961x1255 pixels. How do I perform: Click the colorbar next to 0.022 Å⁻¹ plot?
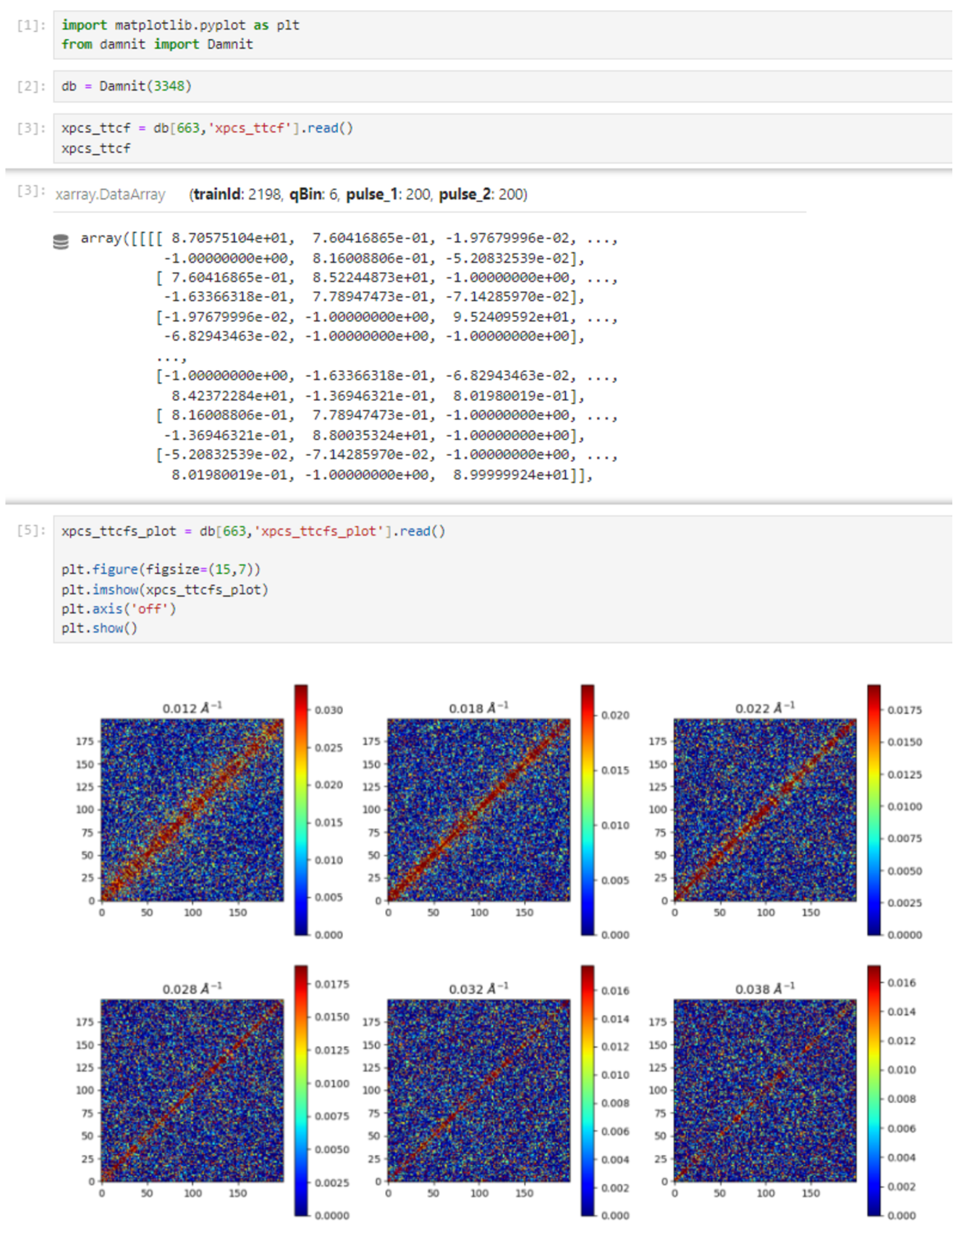874,810
